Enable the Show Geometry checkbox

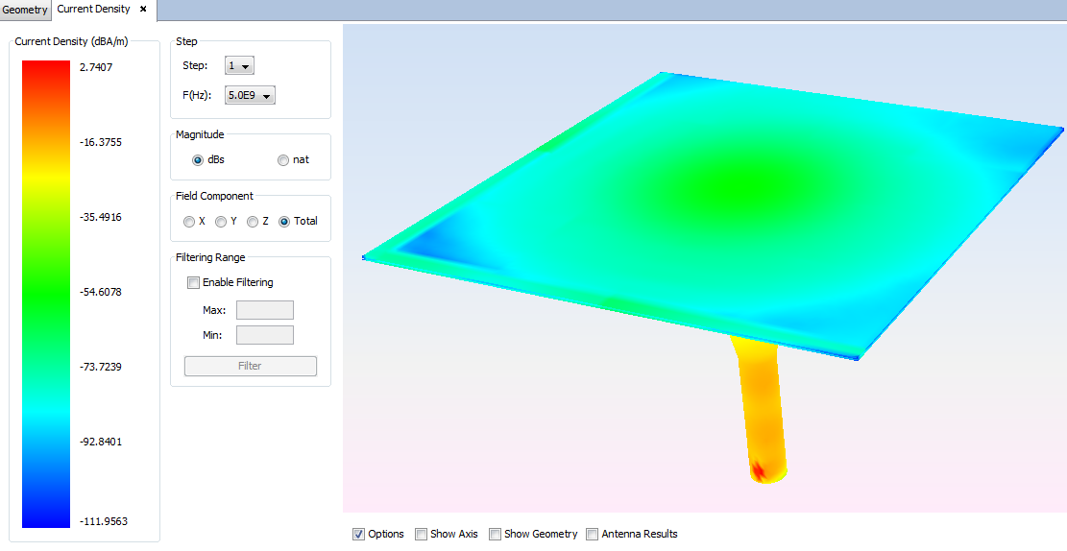pyautogui.click(x=496, y=535)
